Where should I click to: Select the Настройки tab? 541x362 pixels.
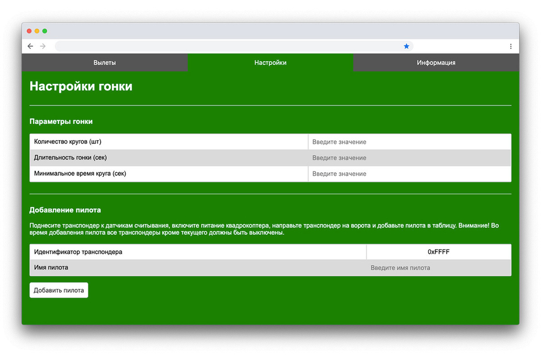(270, 63)
